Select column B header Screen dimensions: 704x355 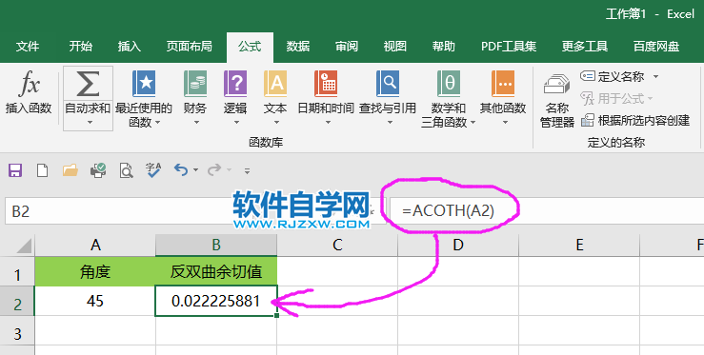[216, 245]
